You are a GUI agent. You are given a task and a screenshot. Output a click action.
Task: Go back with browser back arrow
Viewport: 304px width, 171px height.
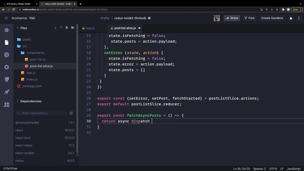pyautogui.click(x=3, y=9)
